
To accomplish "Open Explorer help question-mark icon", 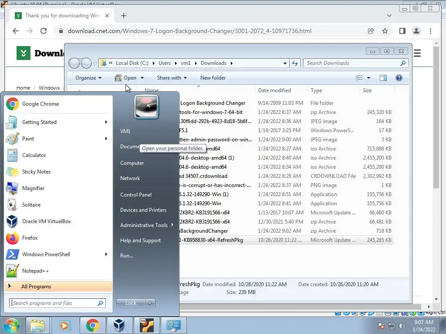I will click(399, 78).
